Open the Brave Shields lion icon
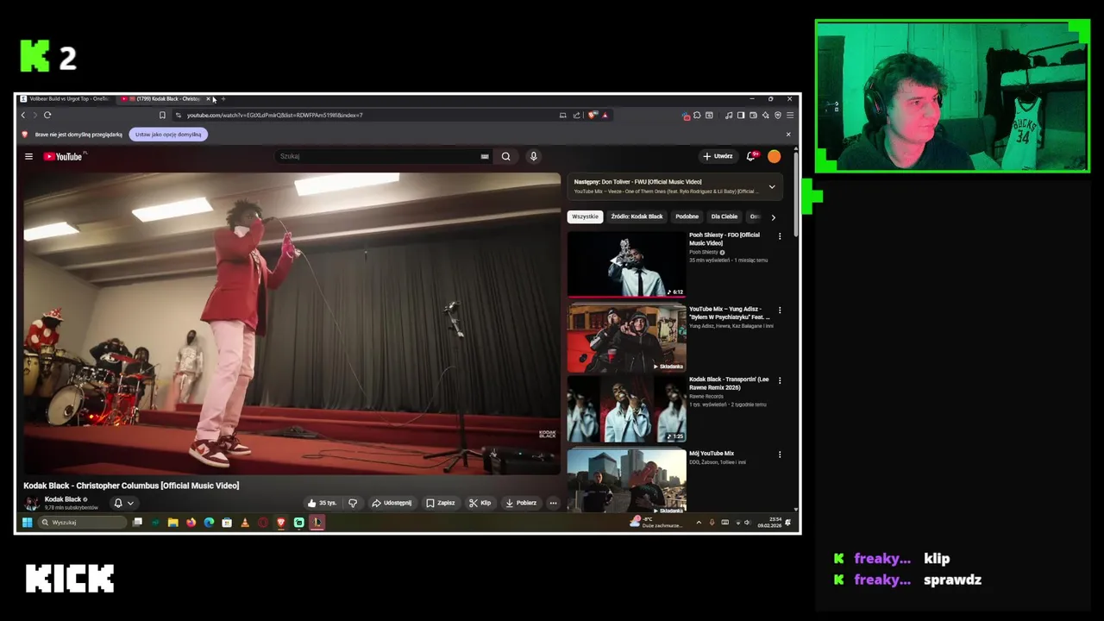This screenshot has width=1104, height=621. coord(593,115)
